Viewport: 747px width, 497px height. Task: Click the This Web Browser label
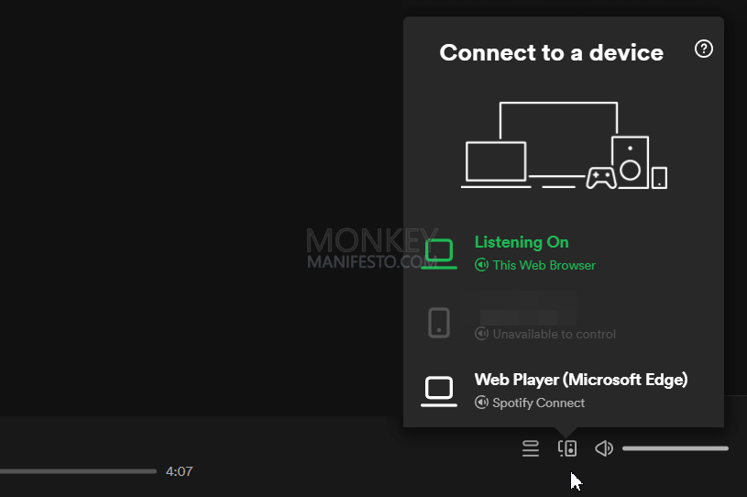[x=544, y=265]
